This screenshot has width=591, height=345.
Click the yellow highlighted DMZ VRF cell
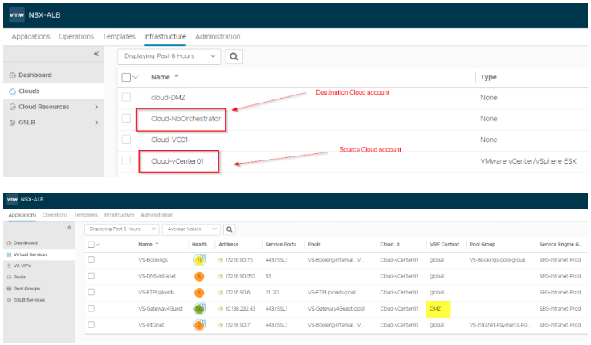point(438,308)
